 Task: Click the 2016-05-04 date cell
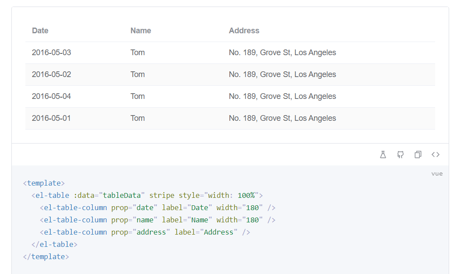click(x=52, y=96)
